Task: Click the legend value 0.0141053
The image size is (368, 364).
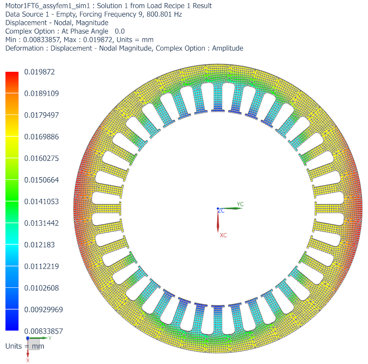Action: tap(42, 202)
